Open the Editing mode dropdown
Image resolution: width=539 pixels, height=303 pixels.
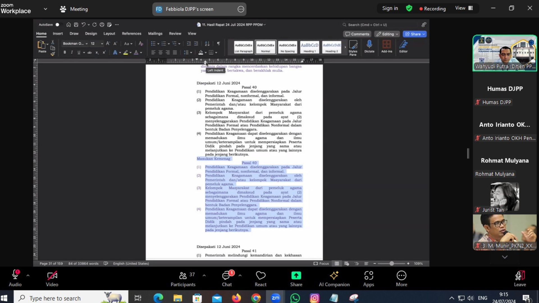[387, 34]
